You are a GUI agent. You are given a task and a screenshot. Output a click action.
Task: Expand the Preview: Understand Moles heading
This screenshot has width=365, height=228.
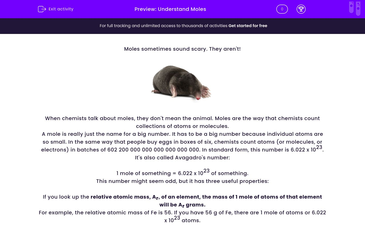point(170,9)
